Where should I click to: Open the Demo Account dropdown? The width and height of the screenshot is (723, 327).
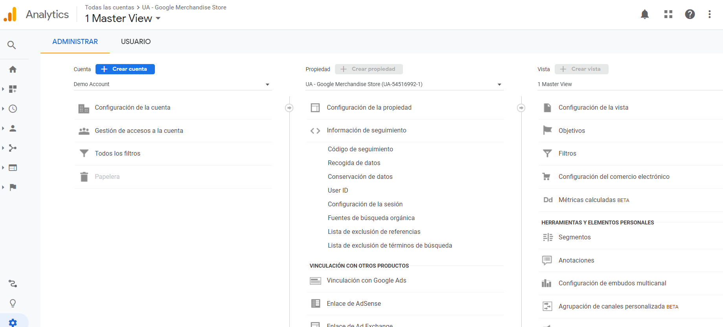173,85
